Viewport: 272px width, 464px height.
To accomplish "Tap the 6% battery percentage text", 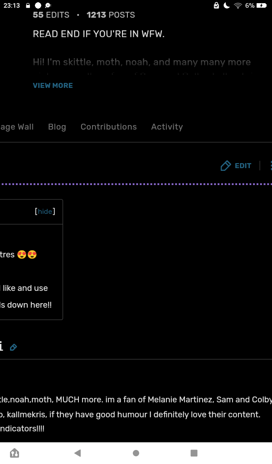I will (249, 5).
